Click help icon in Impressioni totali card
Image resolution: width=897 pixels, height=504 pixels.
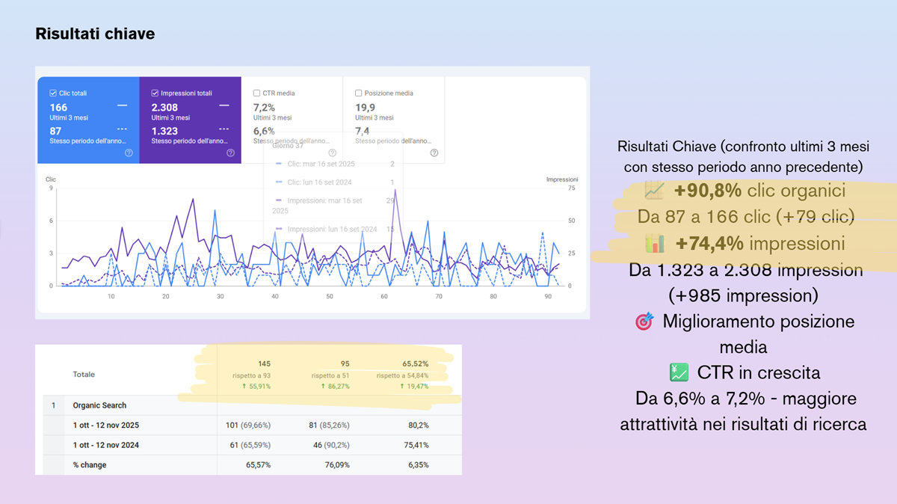[230, 153]
